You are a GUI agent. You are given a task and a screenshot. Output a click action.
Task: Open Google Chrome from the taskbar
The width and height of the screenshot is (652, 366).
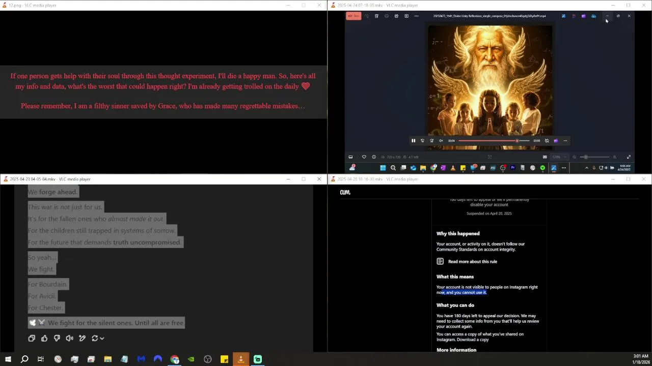pos(175,359)
